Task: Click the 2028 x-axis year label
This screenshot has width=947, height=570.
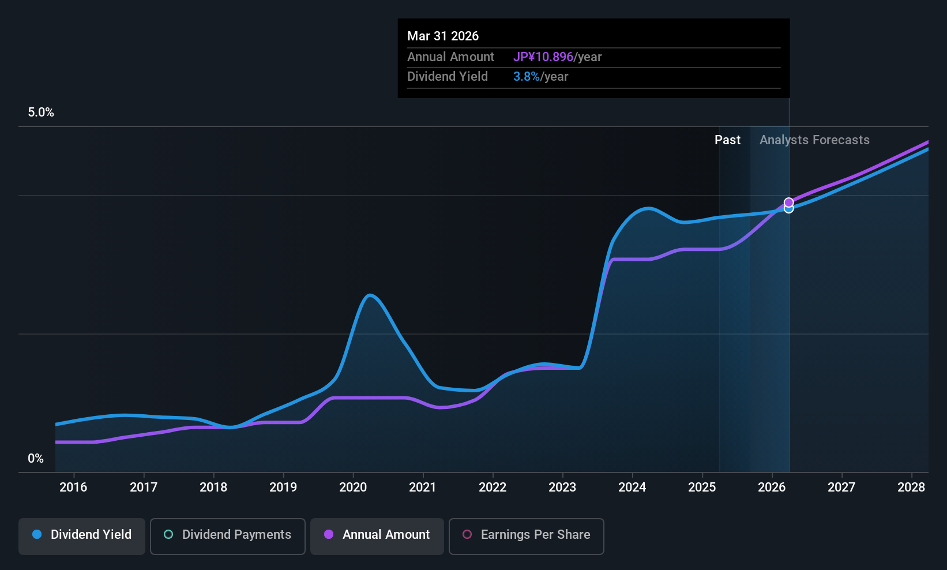Action: (x=911, y=487)
